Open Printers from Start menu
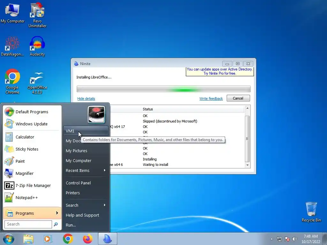Image resolution: width=327 pixels, height=245 pixels. tap(86, 193)
